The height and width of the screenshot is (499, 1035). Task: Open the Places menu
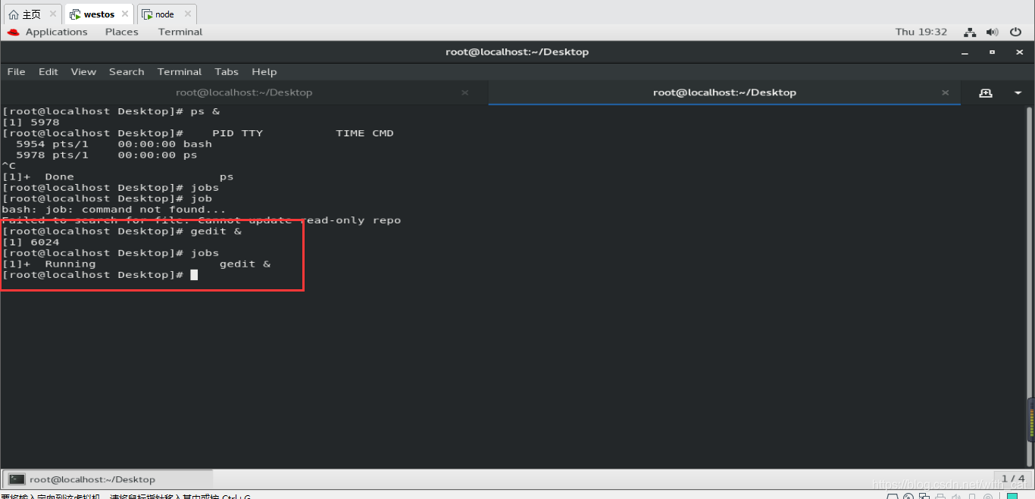121,32
